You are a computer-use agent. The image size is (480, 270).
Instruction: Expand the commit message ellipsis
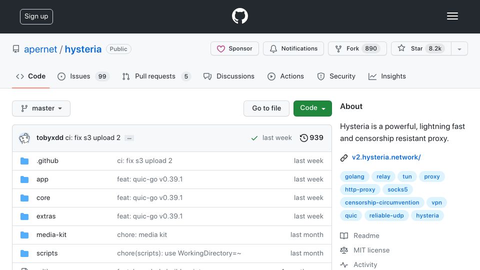[x=129, y=138]
